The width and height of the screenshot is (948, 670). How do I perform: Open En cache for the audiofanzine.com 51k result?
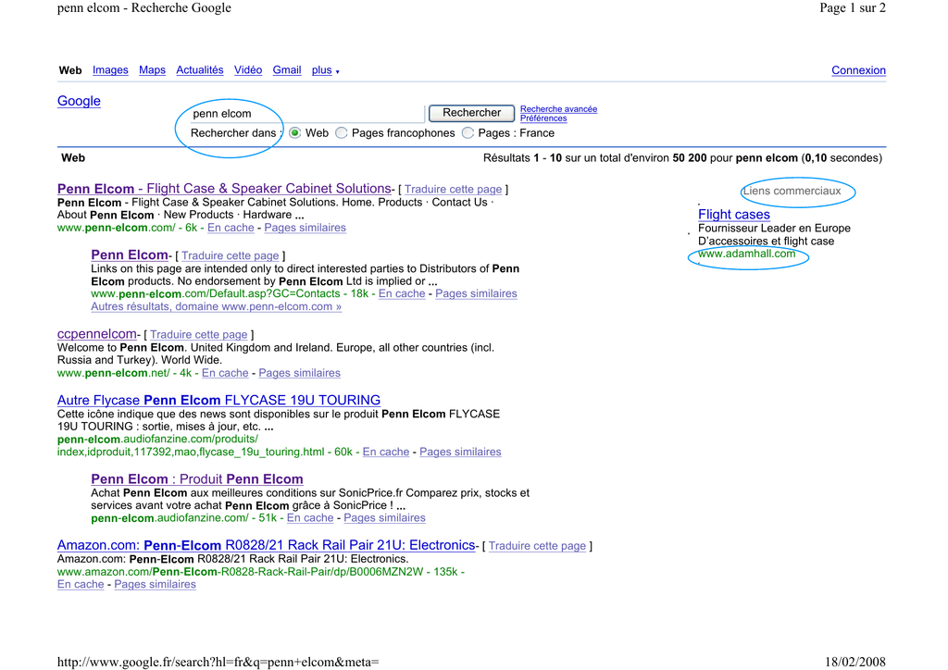pyautogui.click(x=310, y=517)
